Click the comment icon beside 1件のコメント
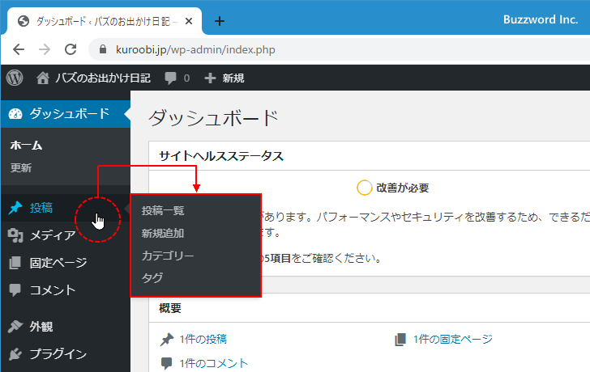Viewport: 590px width, 372px height. (x=166, y=363)
